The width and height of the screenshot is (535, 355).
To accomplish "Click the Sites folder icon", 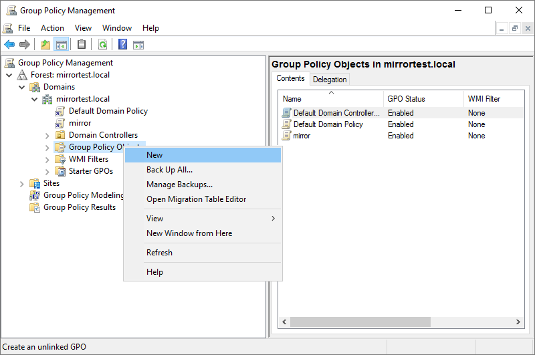I will pyautogui.click(x=35, y=183).
